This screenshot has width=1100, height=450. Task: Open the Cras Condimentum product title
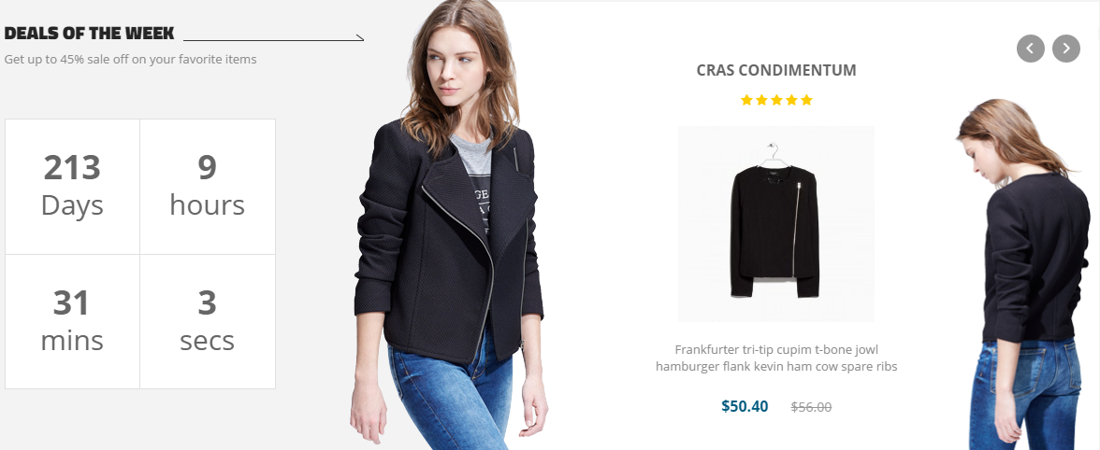tap(776, 70)
